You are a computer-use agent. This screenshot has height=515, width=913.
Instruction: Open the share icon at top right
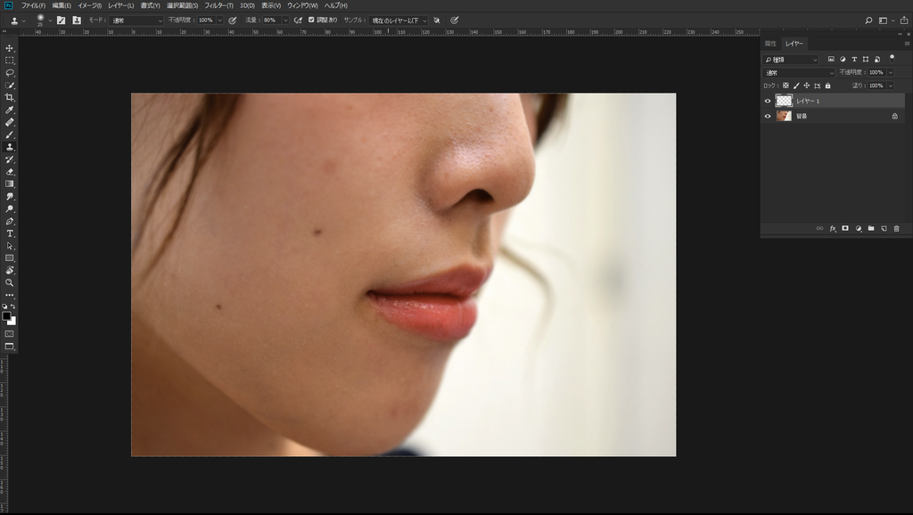[904, 20]
